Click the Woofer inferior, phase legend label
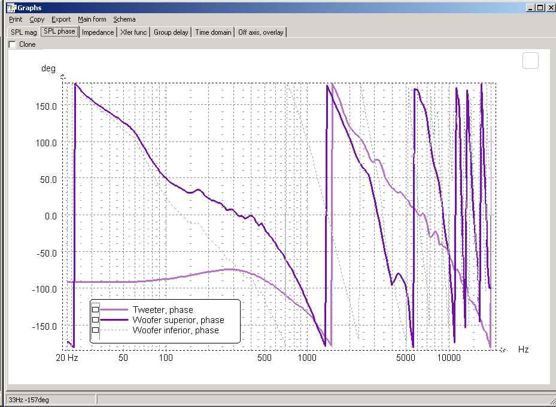 pyautogui.click(x=175, y=330)
